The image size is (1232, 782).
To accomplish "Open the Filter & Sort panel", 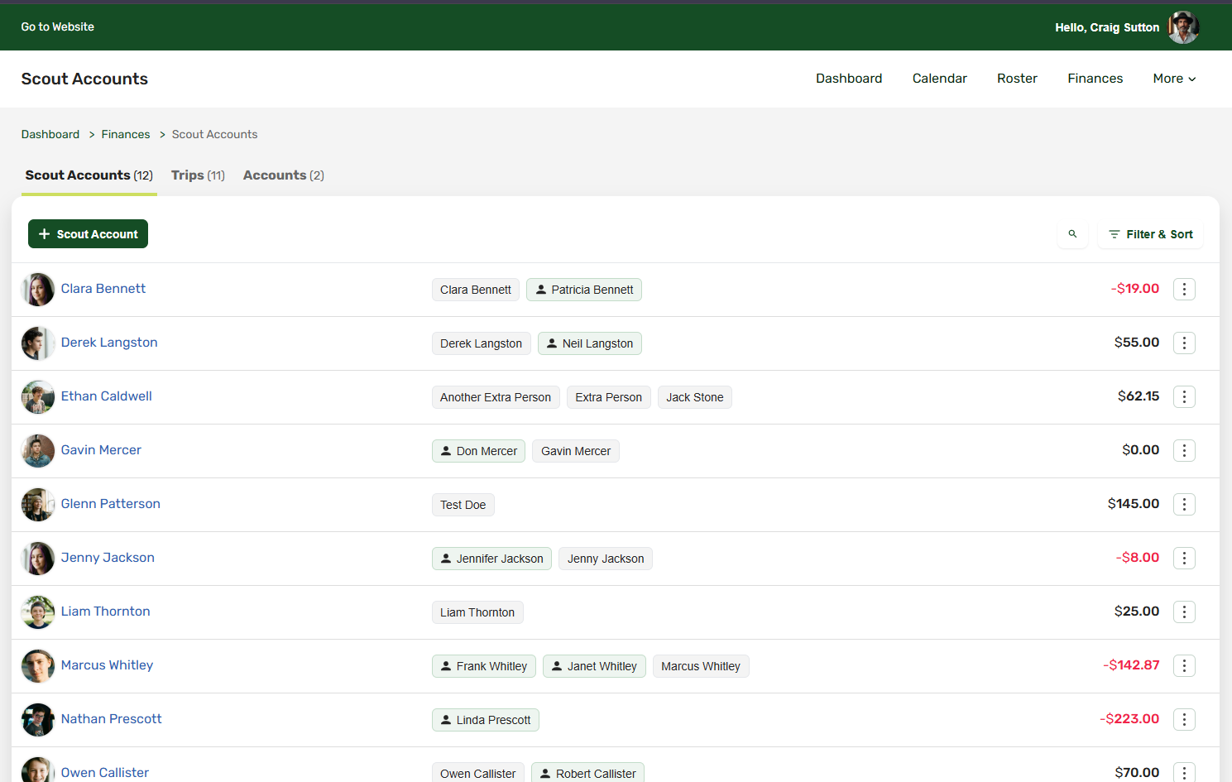I will pos(1150,234).
